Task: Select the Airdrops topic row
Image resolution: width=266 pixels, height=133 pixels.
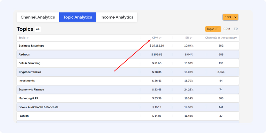Action: click(x=128, y=55)
